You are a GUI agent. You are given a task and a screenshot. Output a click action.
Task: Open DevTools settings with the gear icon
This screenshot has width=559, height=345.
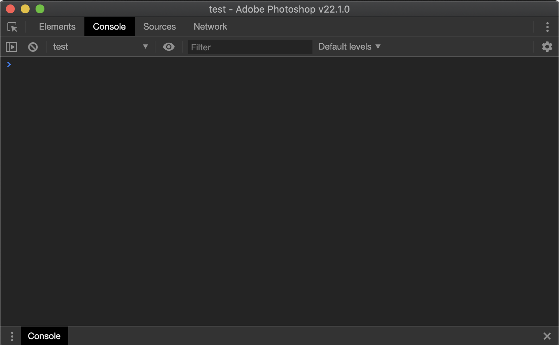pos(547,47)
